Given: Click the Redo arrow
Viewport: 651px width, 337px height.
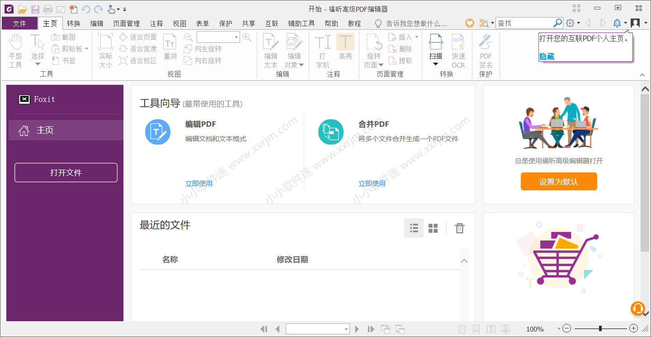Looking at the screenshot, I should pos(98,9).
